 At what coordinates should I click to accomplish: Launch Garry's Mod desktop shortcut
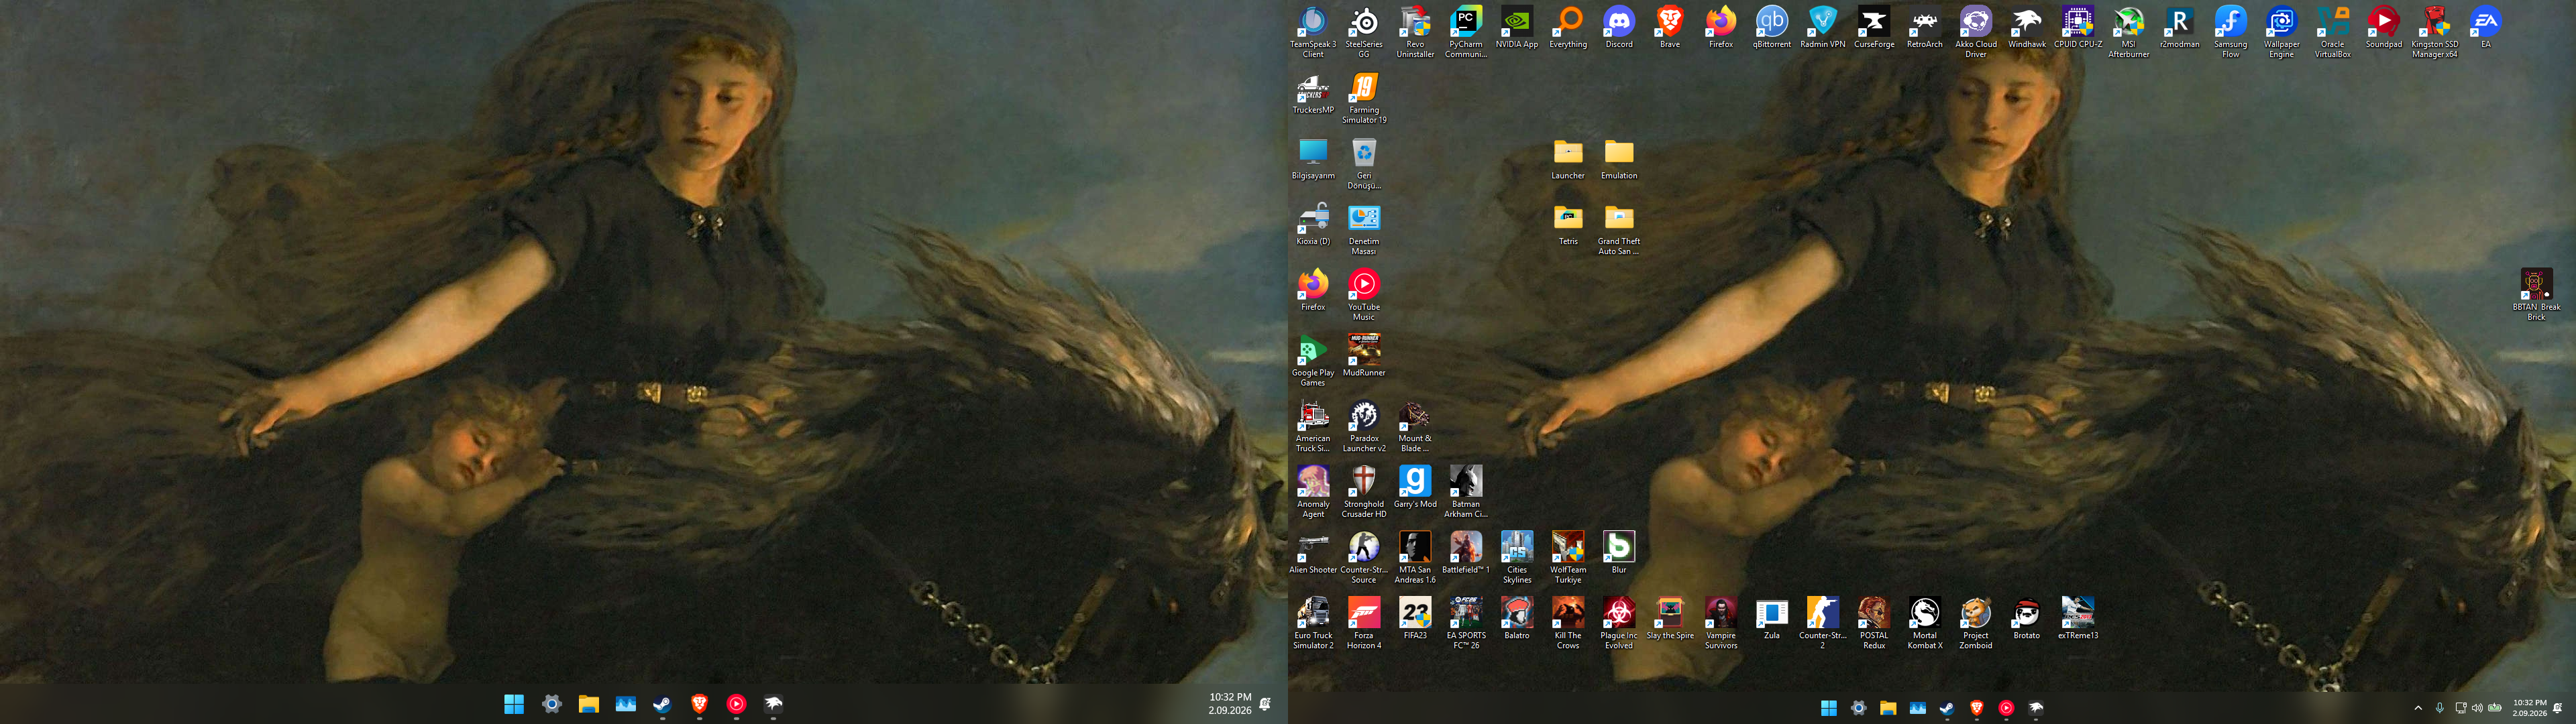coord(1415,487)
